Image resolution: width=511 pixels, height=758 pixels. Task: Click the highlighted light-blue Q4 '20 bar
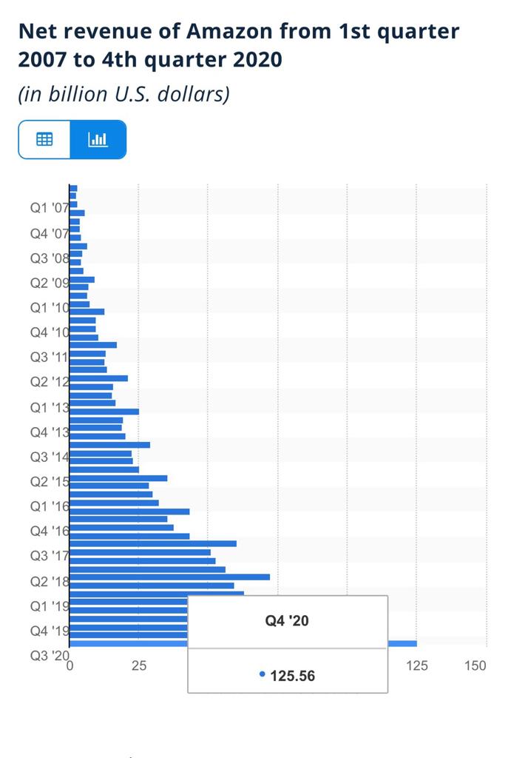coord(402,643)
